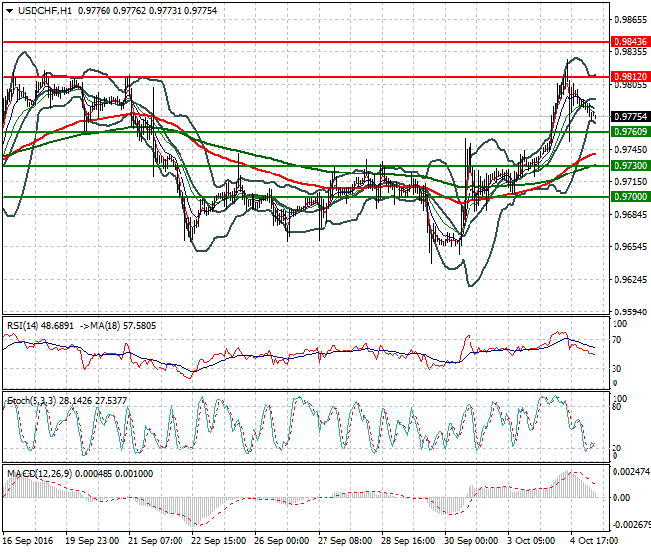The height and width of the screenshot is (552, 651).
Task: Click the 4 Oct 17:00 time label
Action: click(x=595, y=541)
